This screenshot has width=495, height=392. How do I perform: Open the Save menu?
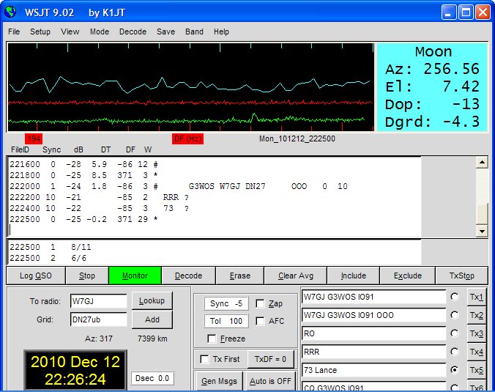[x=165, y=32]
